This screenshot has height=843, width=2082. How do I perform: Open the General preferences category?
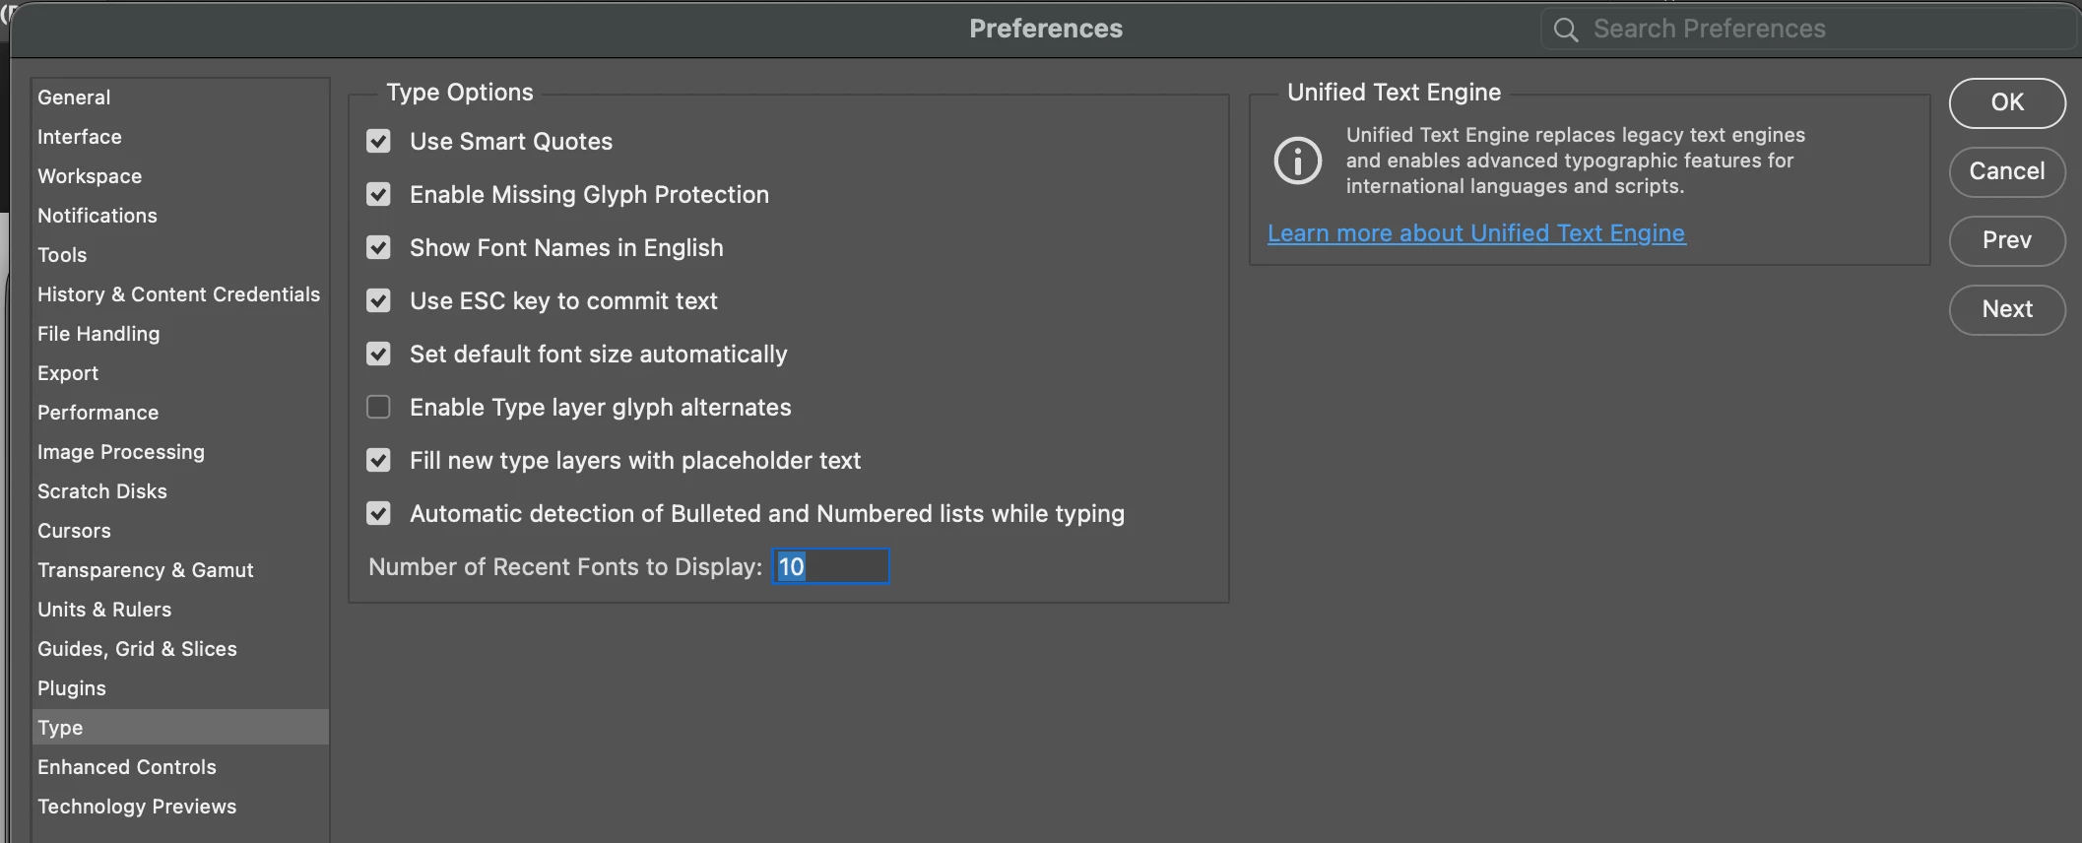point(74,97)
